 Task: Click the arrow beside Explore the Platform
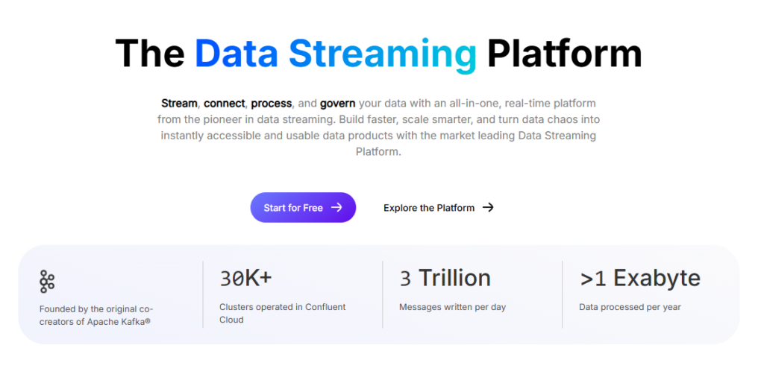pyautogui.click(x=488, y=208)
